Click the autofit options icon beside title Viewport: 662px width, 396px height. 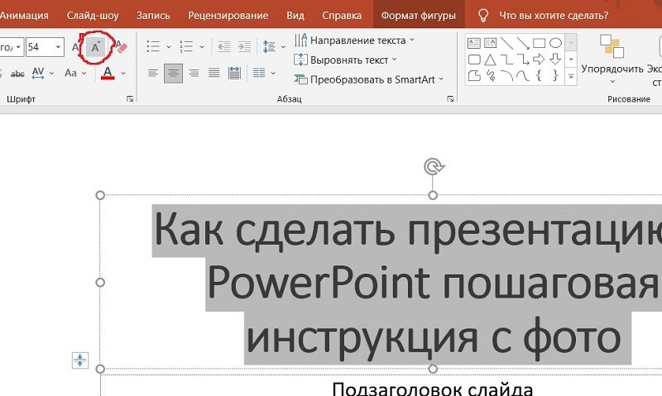pos(79,360)
